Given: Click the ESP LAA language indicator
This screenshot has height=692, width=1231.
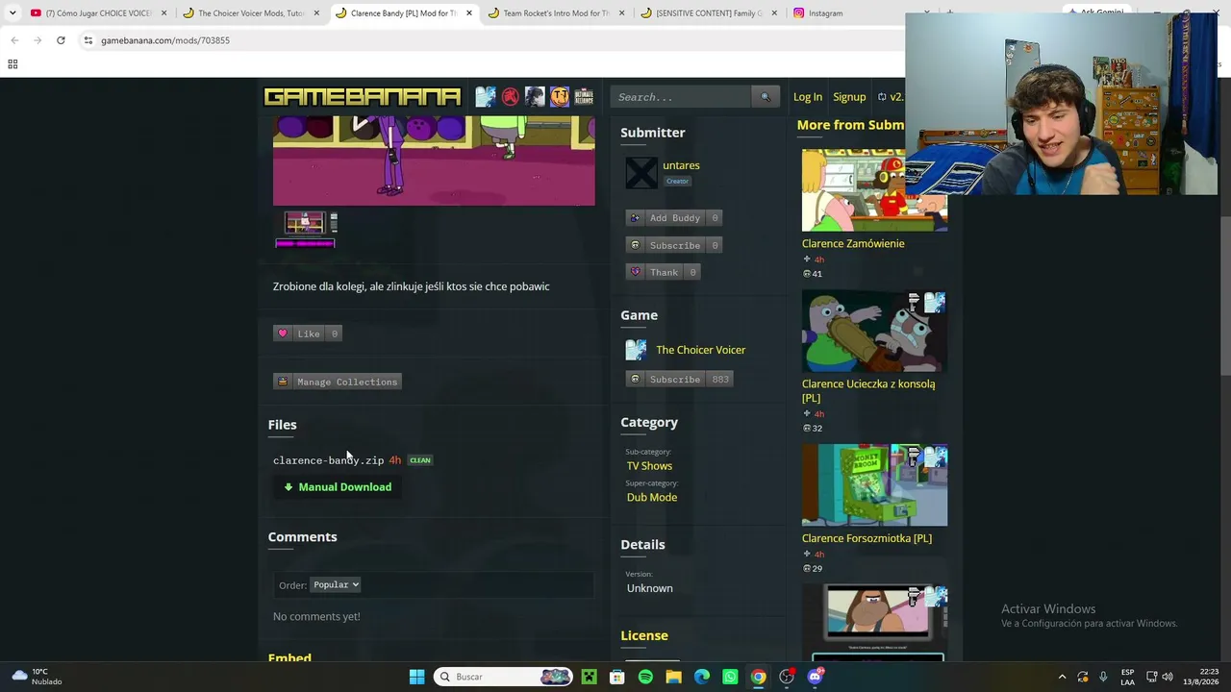Looking at the screenshot, I should coord(1127,677).
